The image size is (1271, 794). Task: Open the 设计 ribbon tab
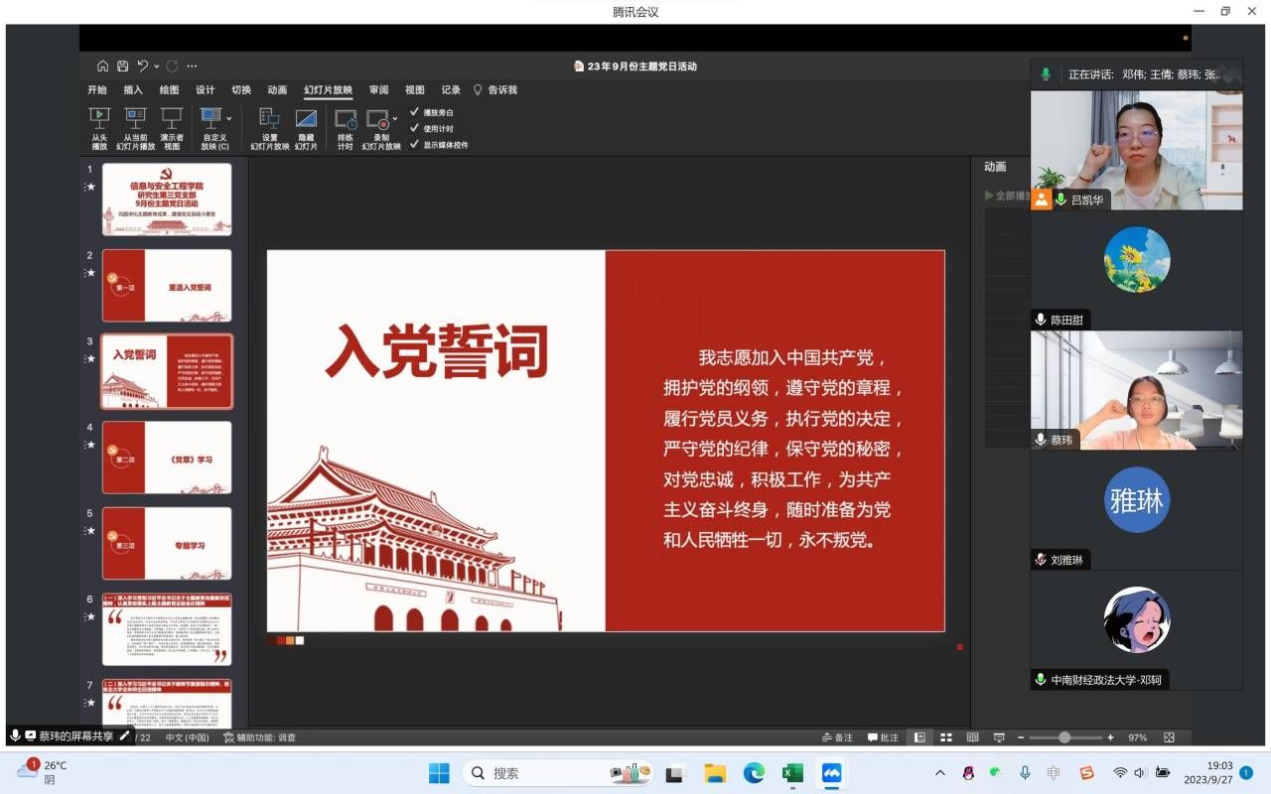206,89
